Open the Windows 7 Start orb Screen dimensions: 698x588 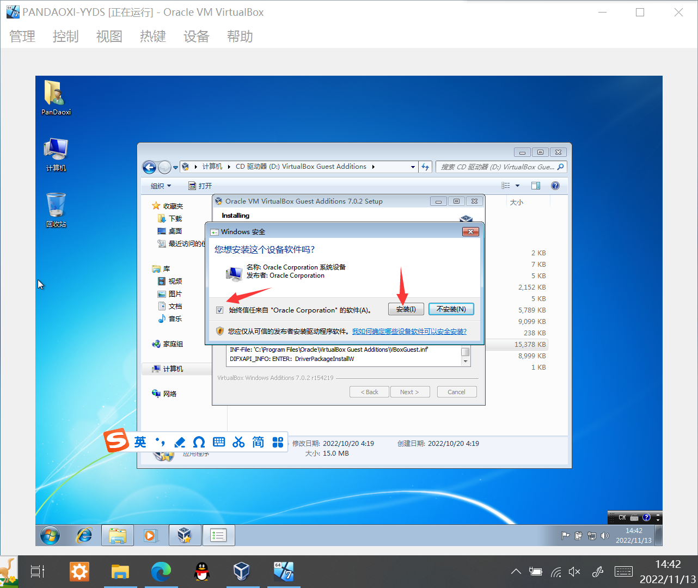[50, 536]
